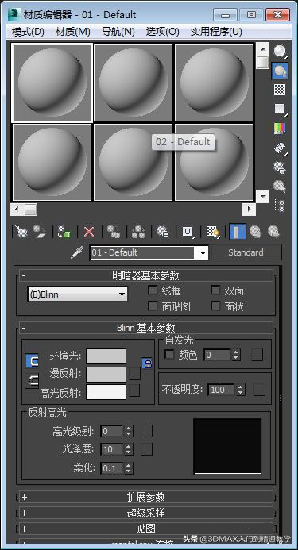Open the 实用程序(U) menu
The height and width of the screenshot is (550, 298).
[x=216, y=32]
